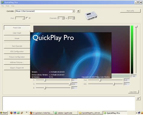Screen dimensions: 143x115
Task: Open the Port dropdown
Action: point(24,18)
